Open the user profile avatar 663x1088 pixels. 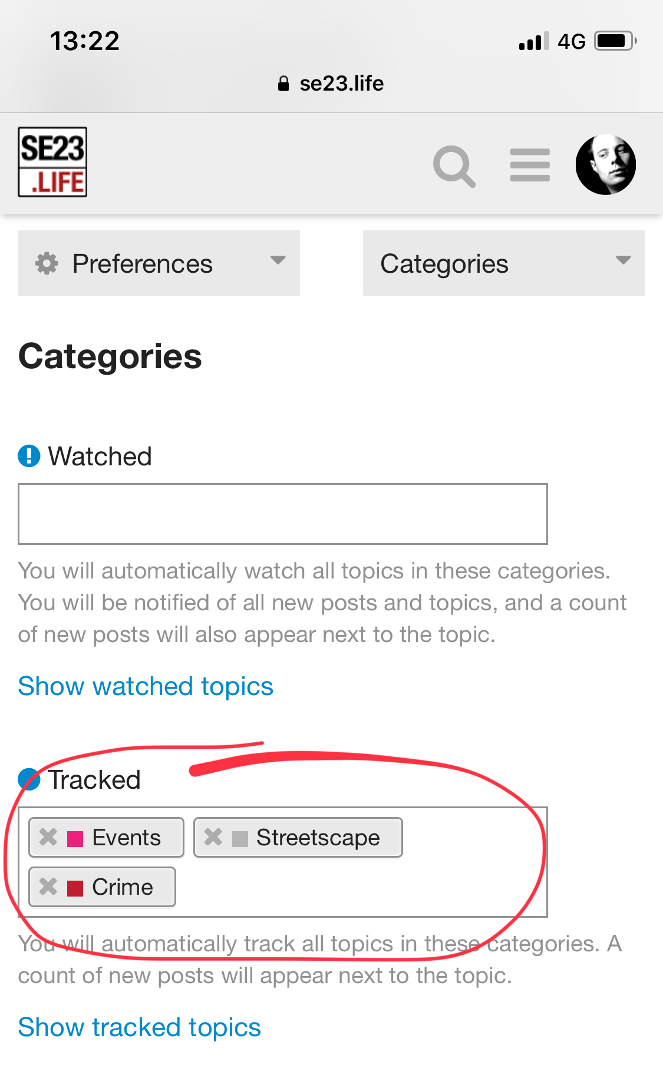pos(605,165)
